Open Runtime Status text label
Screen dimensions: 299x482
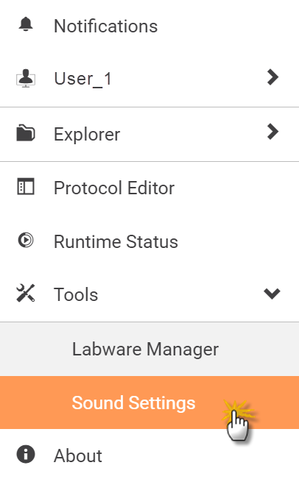click(116, 241)
